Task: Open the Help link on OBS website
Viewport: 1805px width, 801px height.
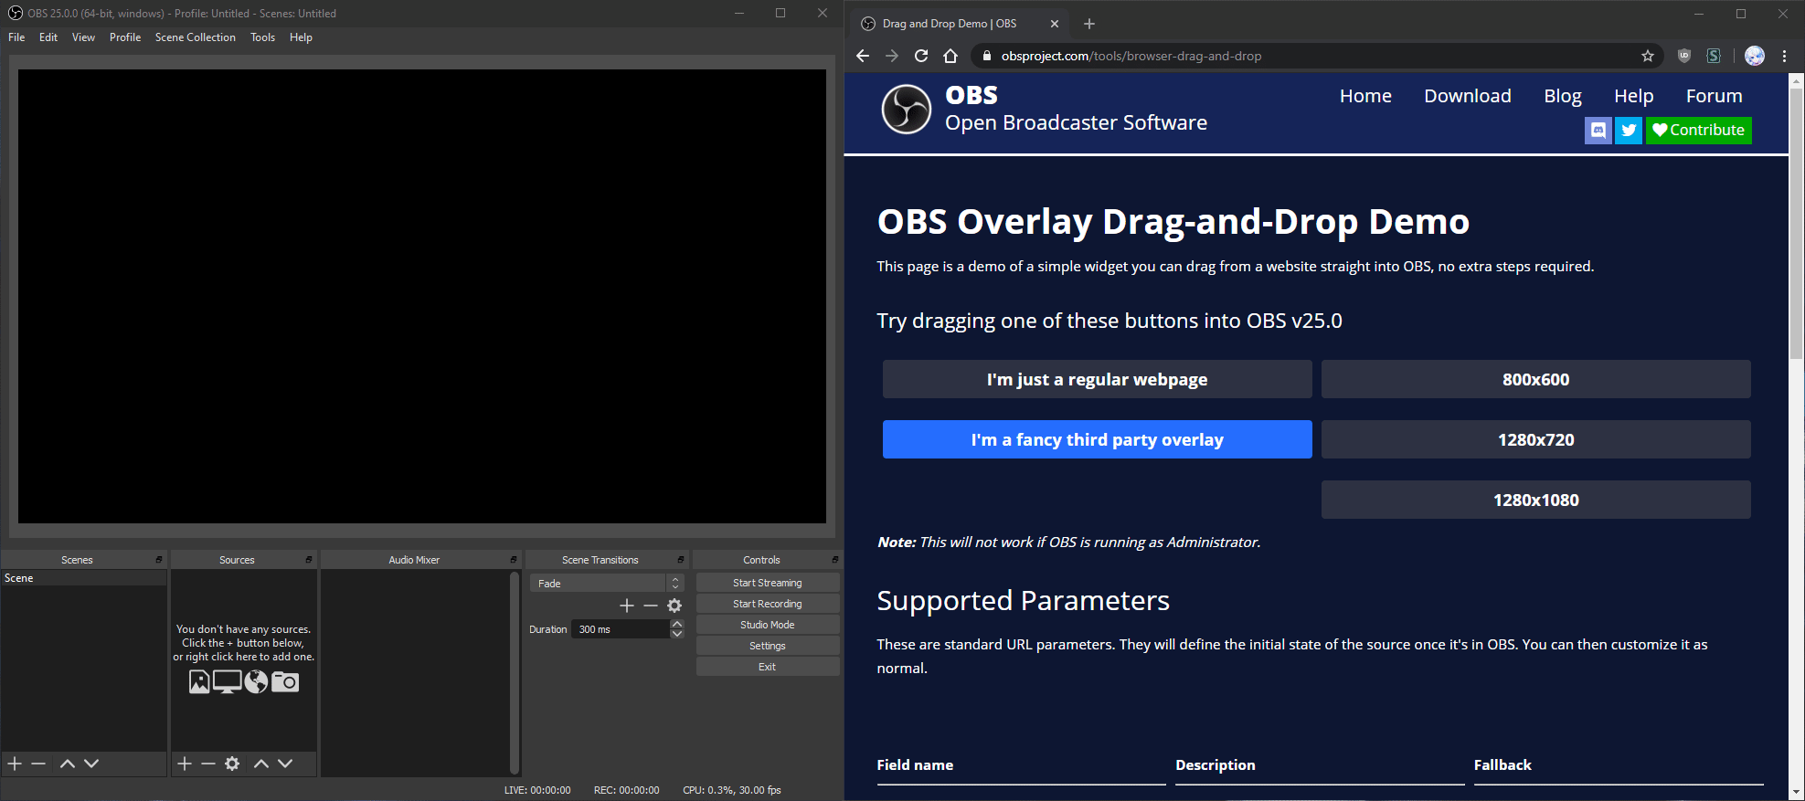Action: (1634, 96)
